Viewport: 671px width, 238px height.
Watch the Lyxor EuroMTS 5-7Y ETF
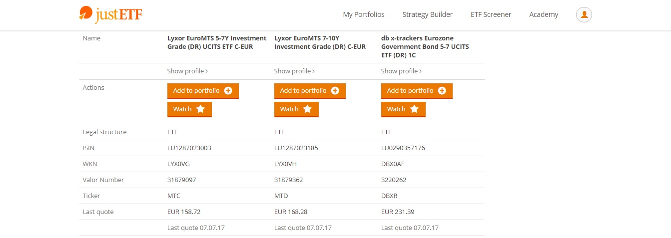point(182,109)
